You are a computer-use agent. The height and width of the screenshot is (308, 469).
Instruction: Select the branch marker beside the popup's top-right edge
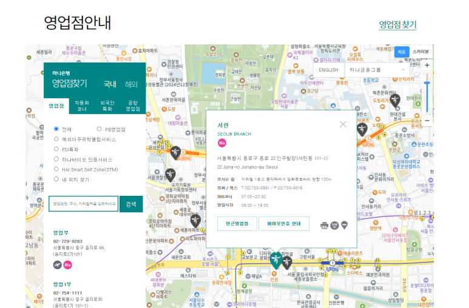(362, 129)
